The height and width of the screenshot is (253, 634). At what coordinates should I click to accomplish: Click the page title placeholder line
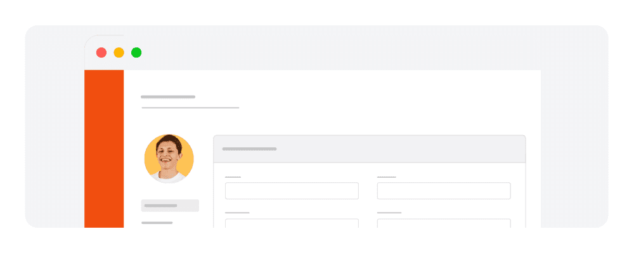coord(168,97)
